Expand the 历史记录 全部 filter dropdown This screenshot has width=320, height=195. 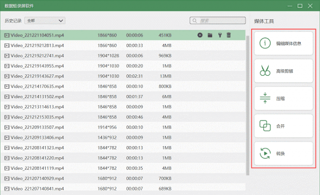pos(45,21)
